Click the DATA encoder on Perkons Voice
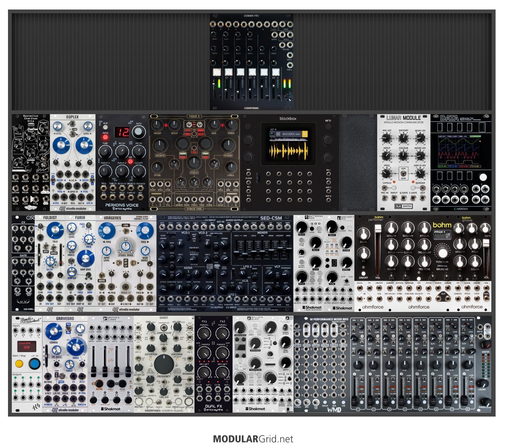The height and width of the screenshot is (447, 507). 139,132
